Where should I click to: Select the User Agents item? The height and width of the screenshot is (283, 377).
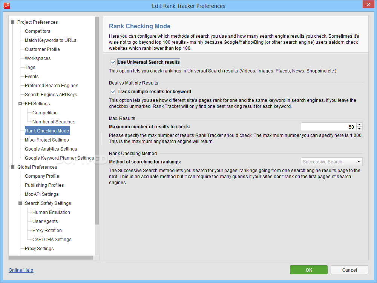(x=45, y=221)
